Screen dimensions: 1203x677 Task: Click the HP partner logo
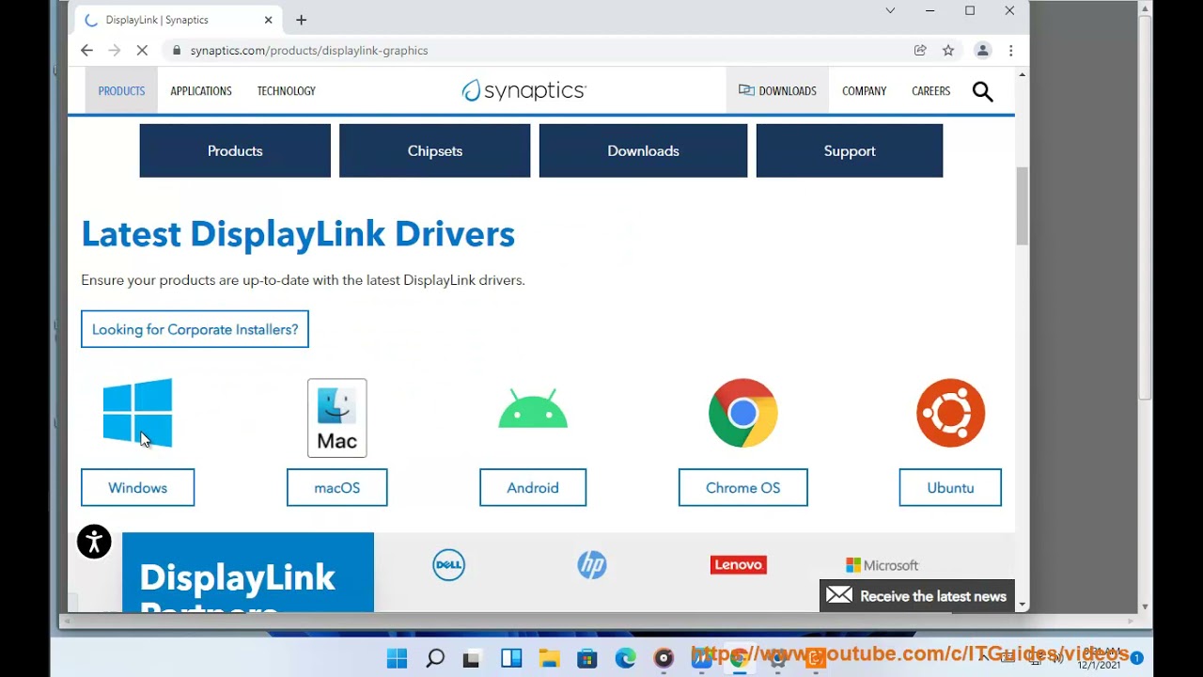[x=592, y=565]
